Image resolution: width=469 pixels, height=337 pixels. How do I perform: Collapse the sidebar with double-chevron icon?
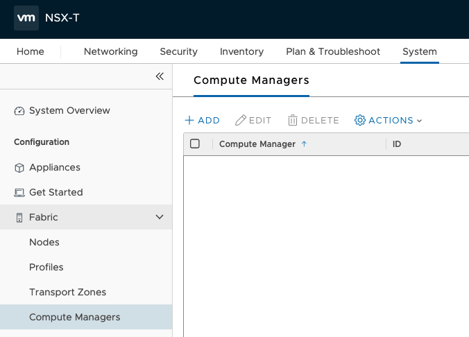coord(160,76)
